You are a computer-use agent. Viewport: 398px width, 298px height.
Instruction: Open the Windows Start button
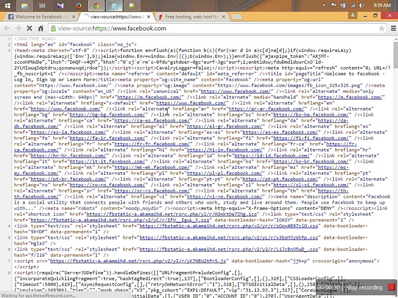7,5
